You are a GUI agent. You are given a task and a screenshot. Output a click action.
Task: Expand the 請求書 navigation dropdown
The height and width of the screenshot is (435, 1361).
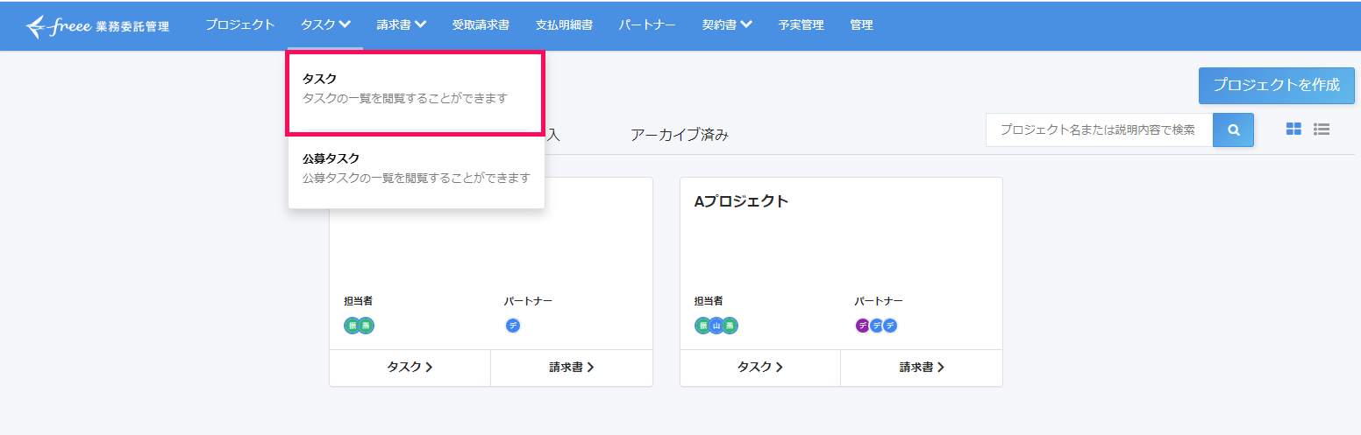click(x=402, y=25)
